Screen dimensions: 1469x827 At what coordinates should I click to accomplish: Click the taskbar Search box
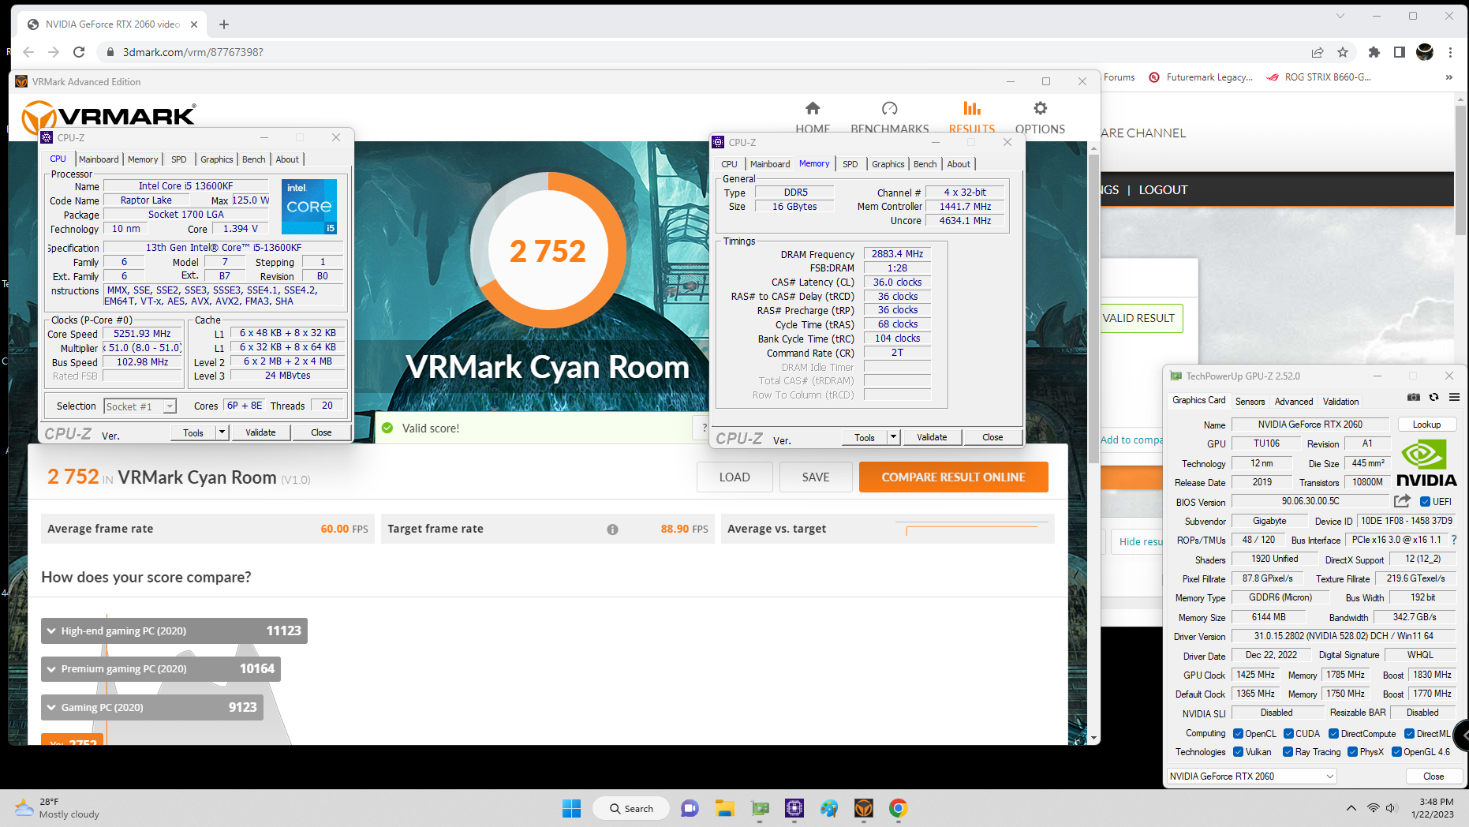coord(631,808)
